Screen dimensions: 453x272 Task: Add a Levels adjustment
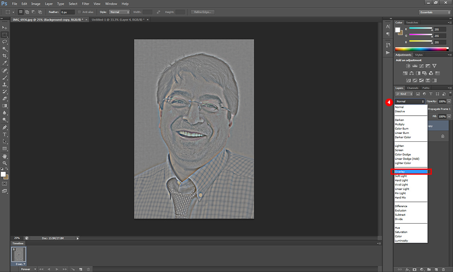point(415,66)
